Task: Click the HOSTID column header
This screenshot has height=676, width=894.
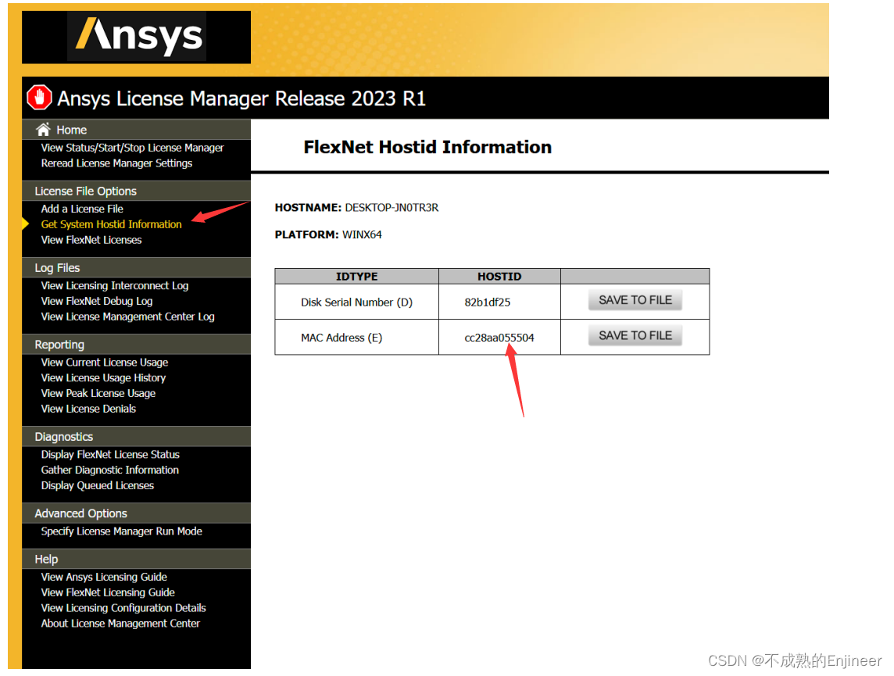Action: point(499,277)
